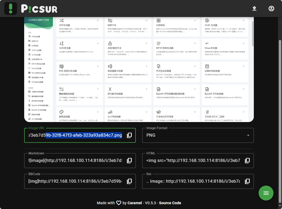282x209 pixels.
Task: Copy the BBCode snippet
Action: pyautogui.click(x=129, y=181)
